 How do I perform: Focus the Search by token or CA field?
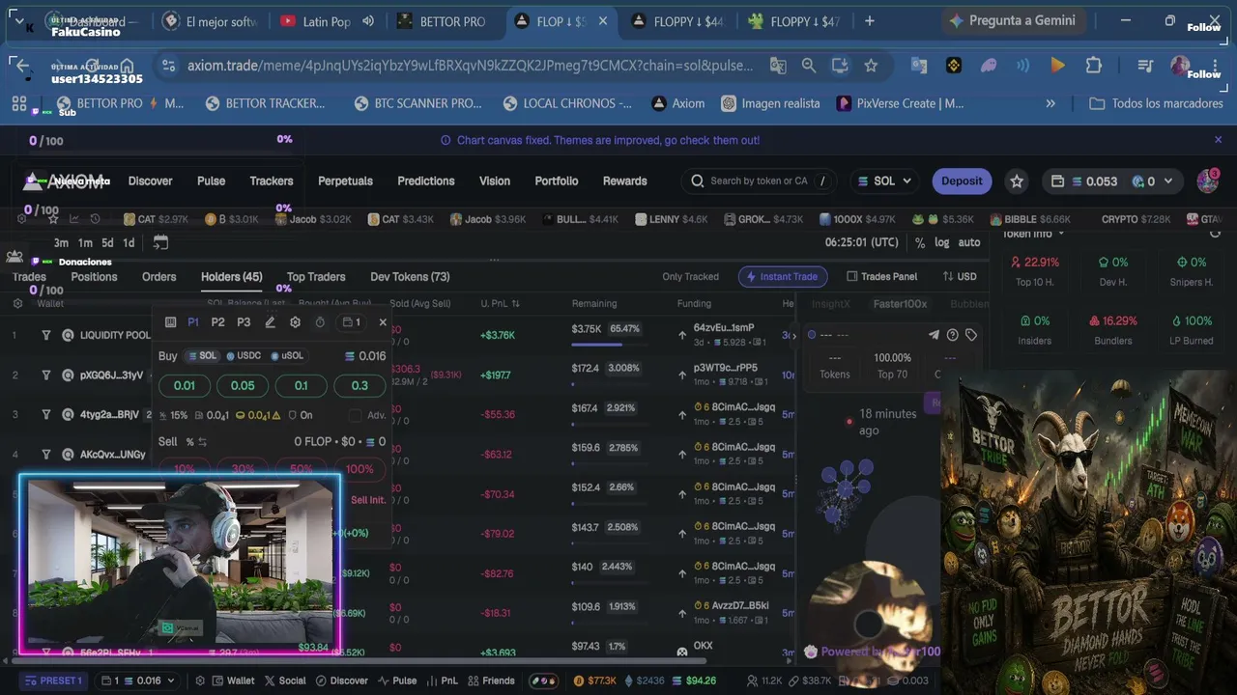pyautogui.click(x=759, y=181)
